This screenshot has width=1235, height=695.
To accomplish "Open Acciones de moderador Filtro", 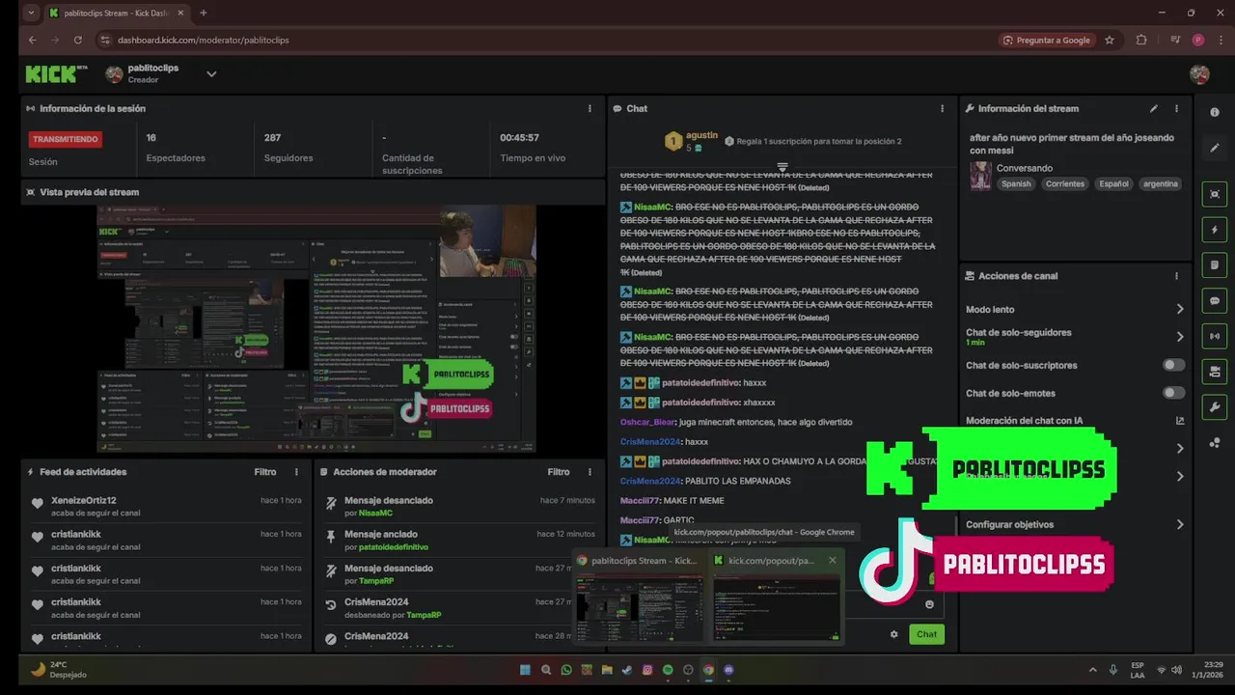I will [x=559, y=472].
